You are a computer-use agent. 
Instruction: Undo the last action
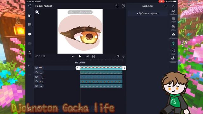coord(29,66)
